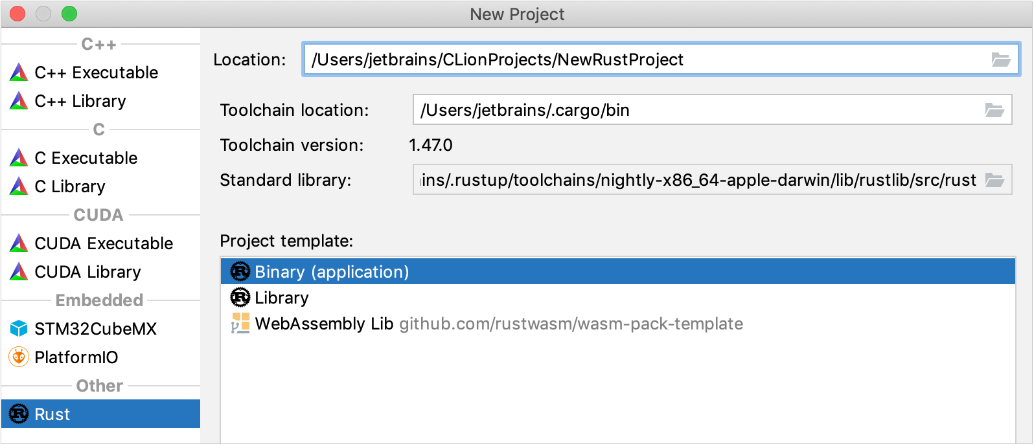The width and height of the screenshot is (1034, 446).
Task: Select C++ Library project type
Action: [100, 101]
